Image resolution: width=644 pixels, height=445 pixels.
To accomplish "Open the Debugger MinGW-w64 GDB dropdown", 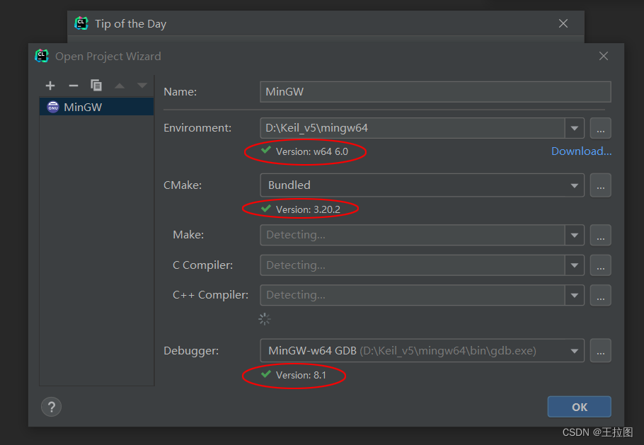I will coord(422,351).
